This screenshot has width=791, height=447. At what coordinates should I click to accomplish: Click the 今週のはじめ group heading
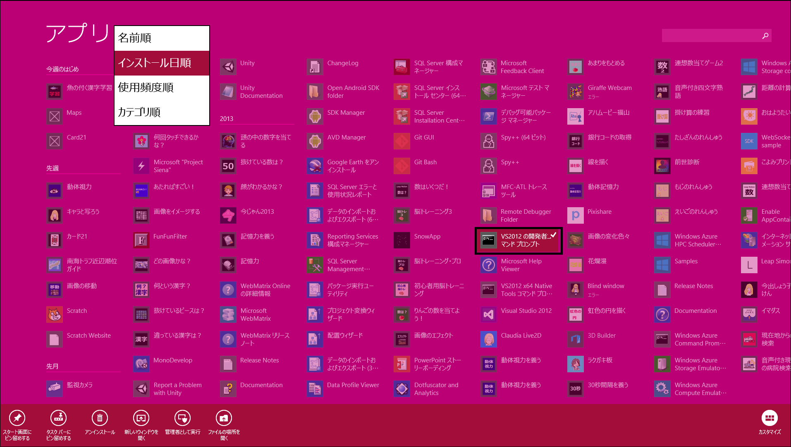[62, 69]
